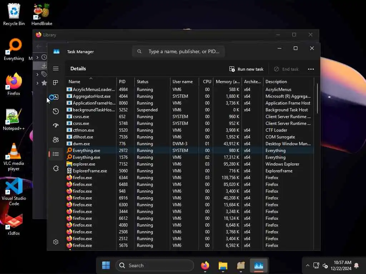
Task: Click Task Manager taskbar icon
Action: (259, 265)
